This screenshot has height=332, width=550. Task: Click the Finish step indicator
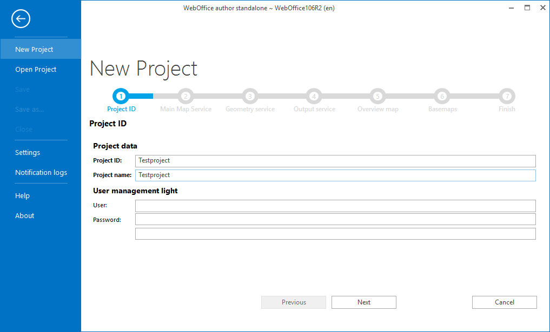[x=506, y=96]
